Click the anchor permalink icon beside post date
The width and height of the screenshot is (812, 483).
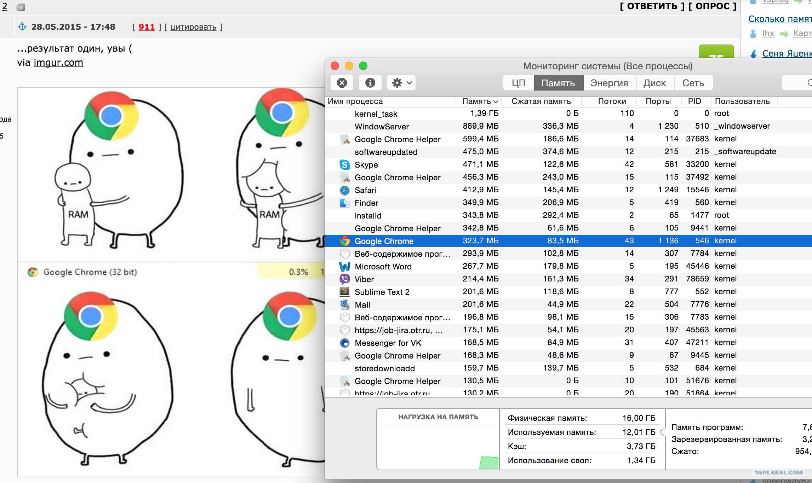[x=22, y=27]
